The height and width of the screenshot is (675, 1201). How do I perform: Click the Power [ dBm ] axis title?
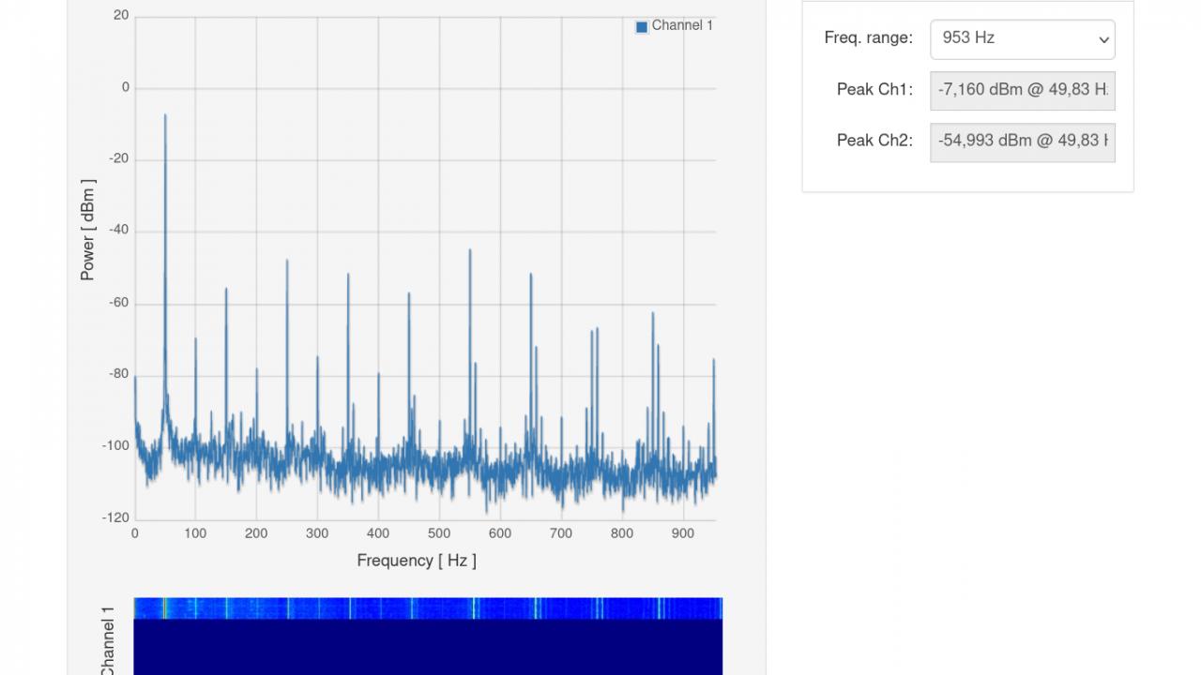[x=87, y=231]
